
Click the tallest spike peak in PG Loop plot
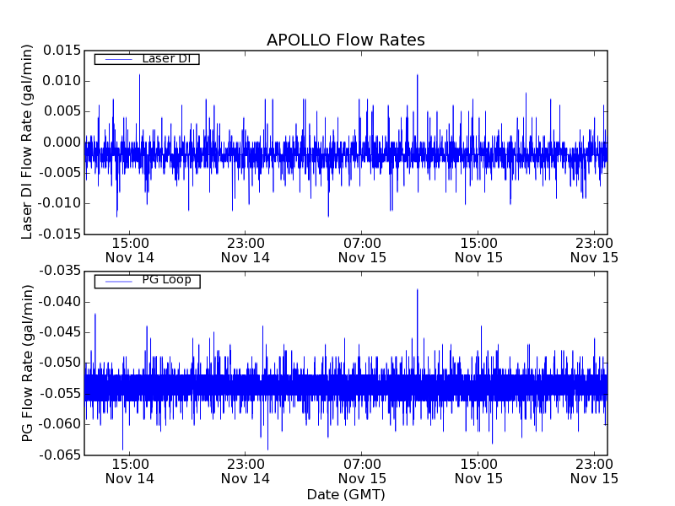tap(417, 289)
